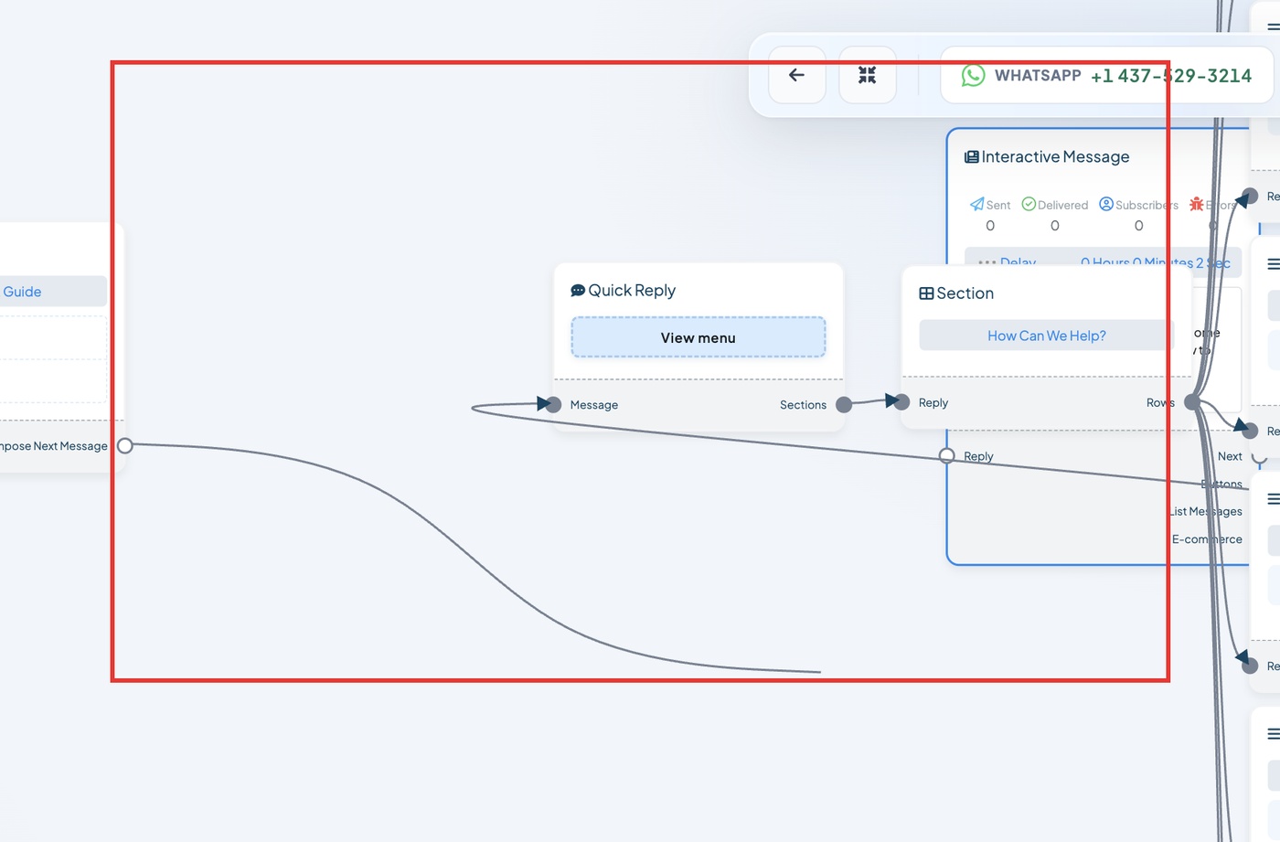Screen dimensions: 1280x842
Task: Select the Section node title
Action: (965, 293)
